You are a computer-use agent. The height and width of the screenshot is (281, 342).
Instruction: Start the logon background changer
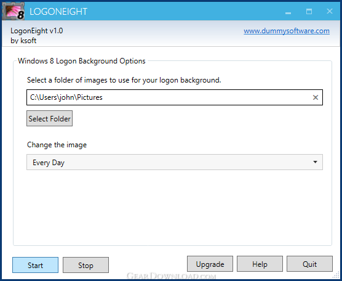pyautogui.click(x=35, y=265)
